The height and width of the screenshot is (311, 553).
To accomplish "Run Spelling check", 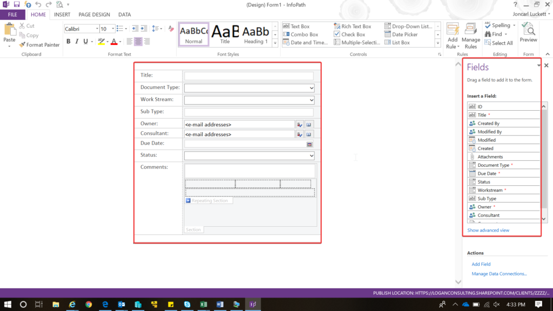I will coord(497,25).
